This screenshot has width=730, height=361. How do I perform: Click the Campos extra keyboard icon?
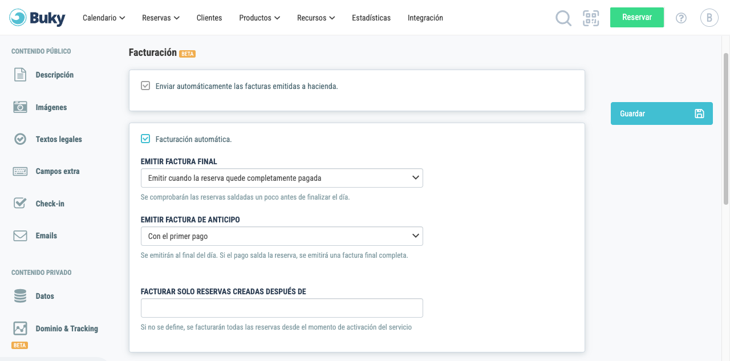(20, 171)
